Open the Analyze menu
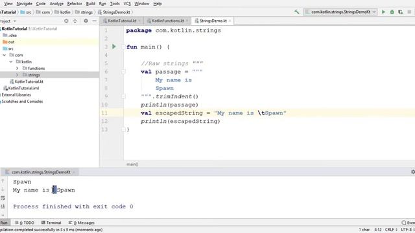415x233 pixels. pos(56,4)
